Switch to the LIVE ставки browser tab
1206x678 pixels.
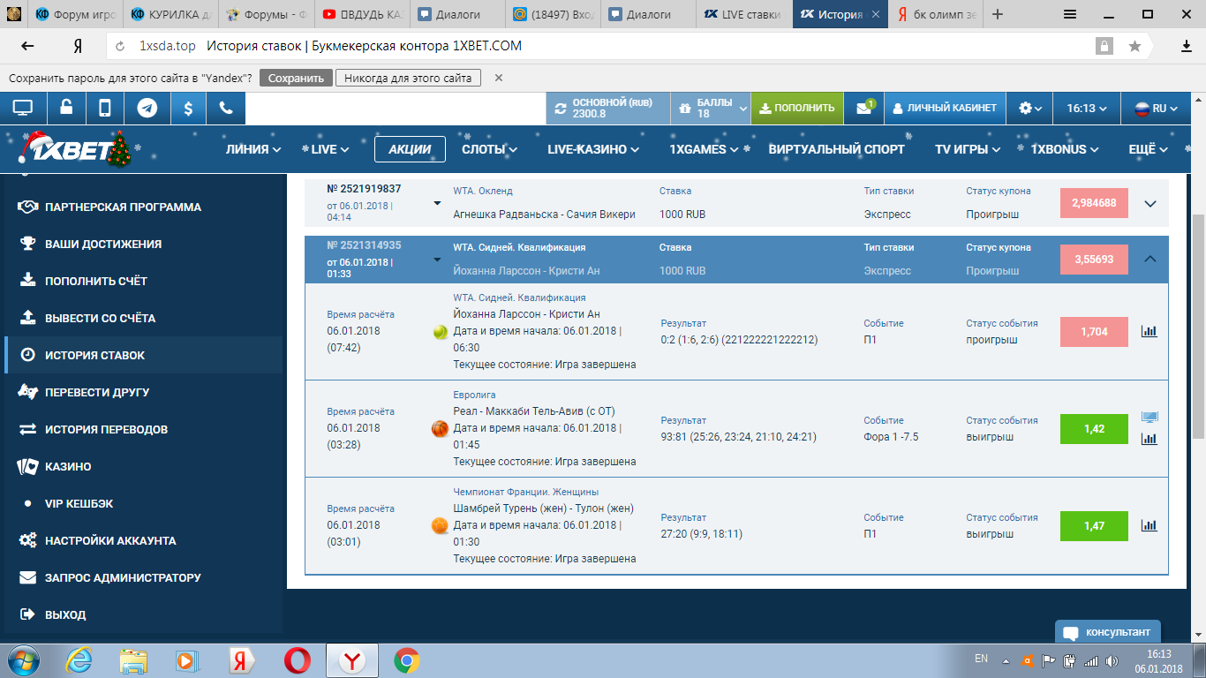point(743,14)
